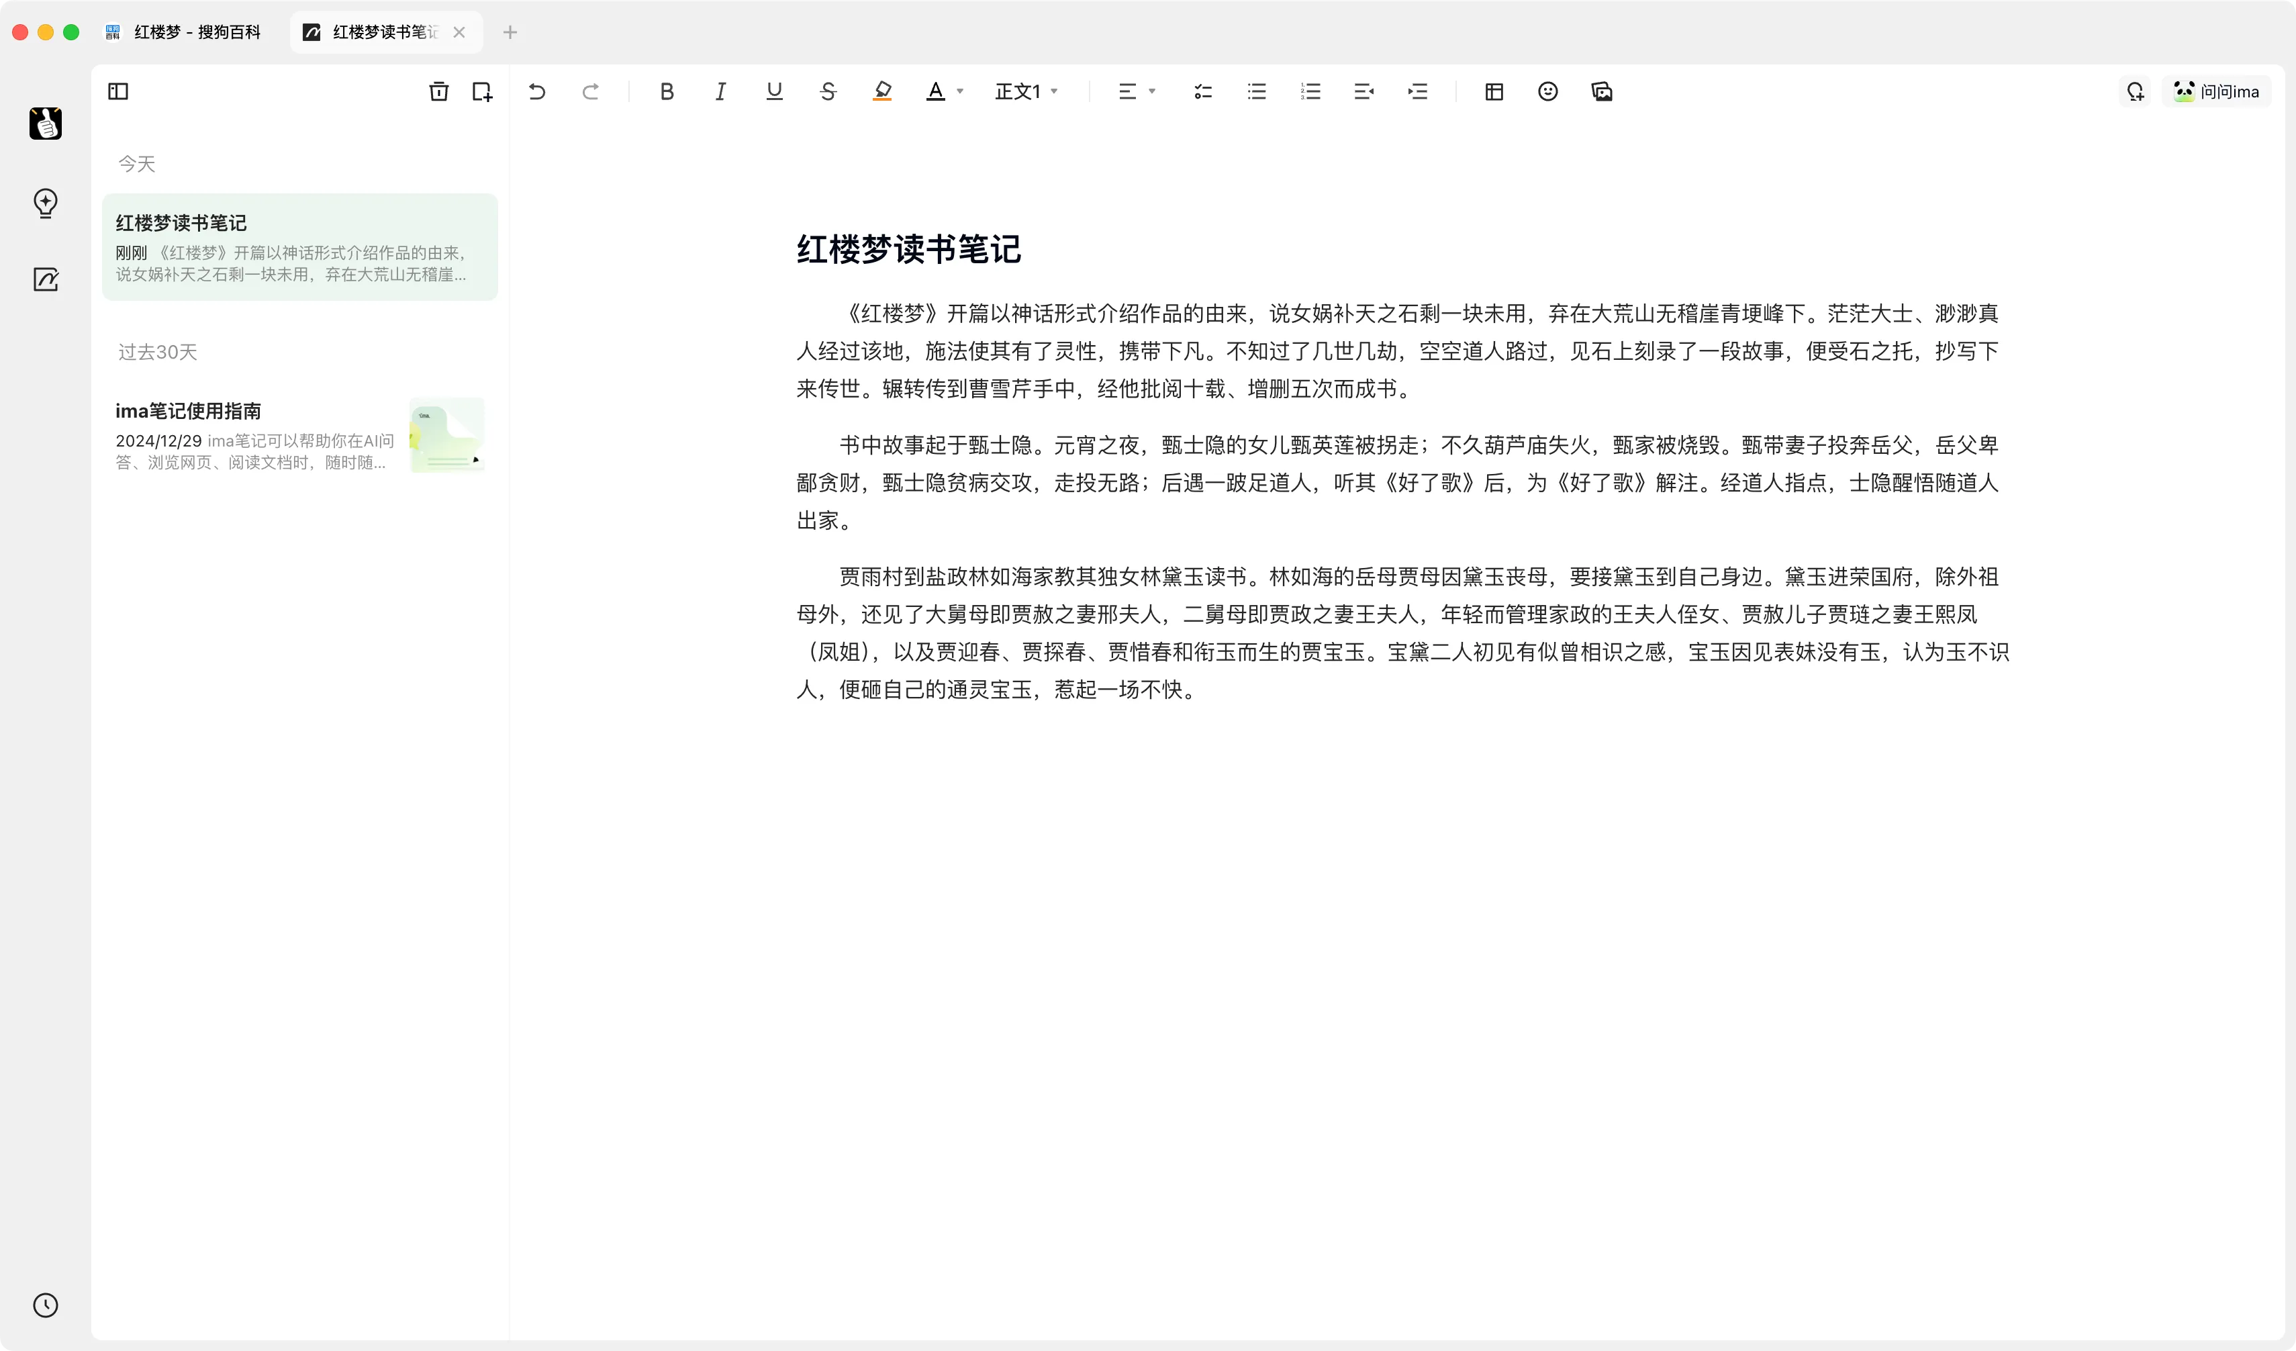Delete the current note with trash icon
The image size is (2296, 1351).
coord(438,91)
